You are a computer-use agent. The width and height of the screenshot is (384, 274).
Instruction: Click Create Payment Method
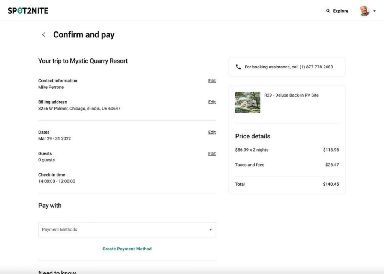[127, 249]
